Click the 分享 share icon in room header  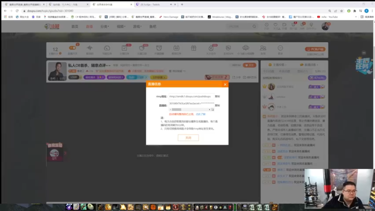coord(237,77)
